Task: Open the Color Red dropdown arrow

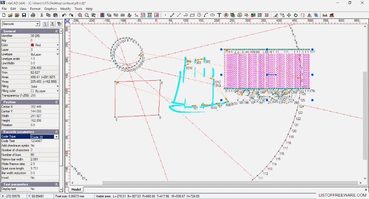Action: pyautogui.click(x=57, y=45)
